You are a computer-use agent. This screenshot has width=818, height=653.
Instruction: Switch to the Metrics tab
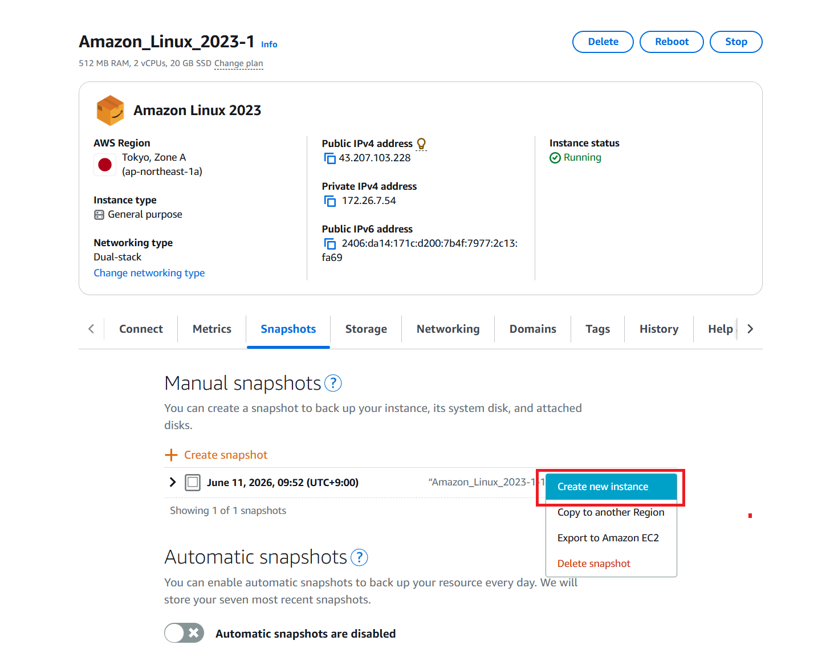pos(212,329)
